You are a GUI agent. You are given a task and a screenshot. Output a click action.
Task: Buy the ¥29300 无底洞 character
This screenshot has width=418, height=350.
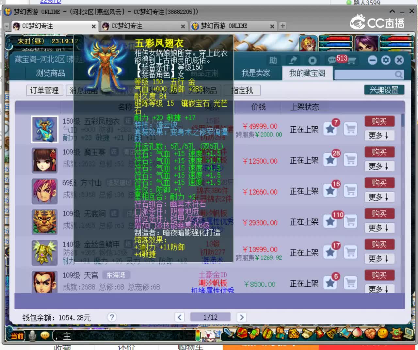click(x=379, y=214)
